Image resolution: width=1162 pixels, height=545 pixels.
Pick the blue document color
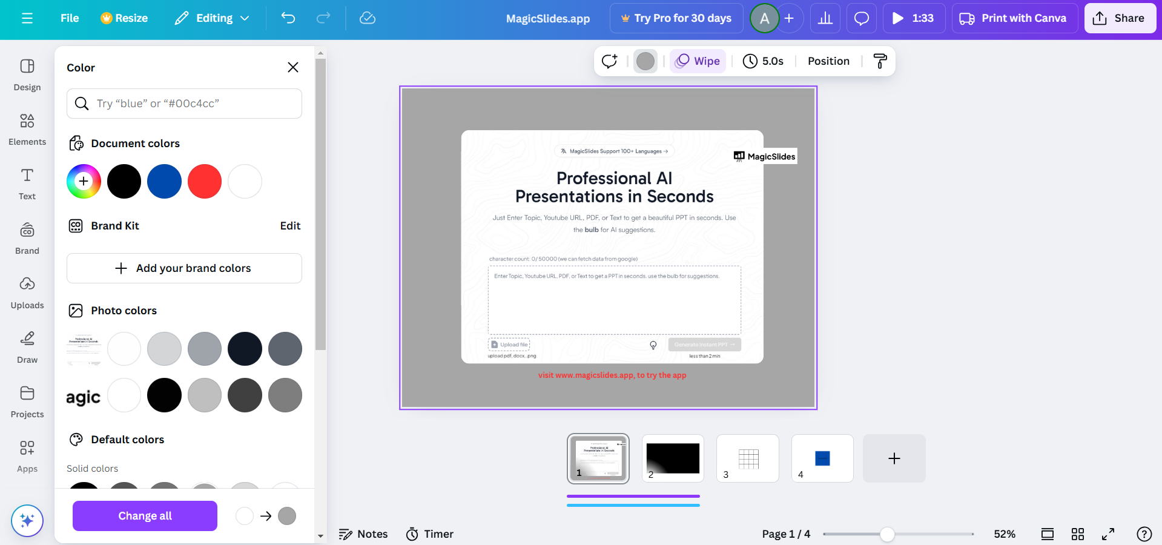point(164,181)
